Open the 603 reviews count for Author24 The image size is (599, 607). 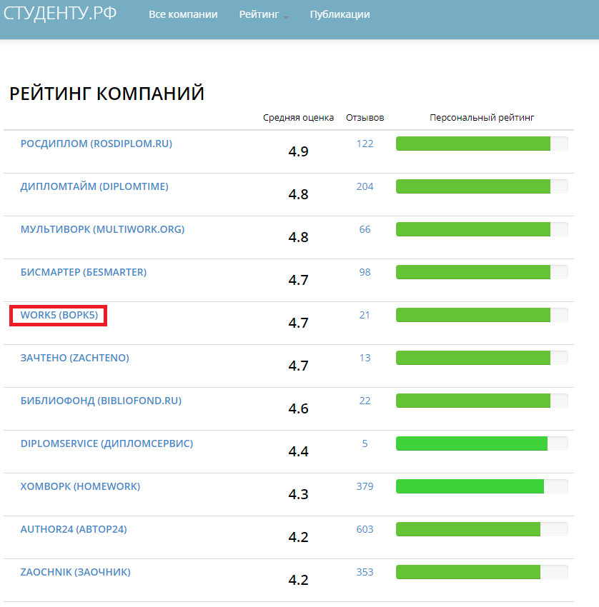(365, 529)
